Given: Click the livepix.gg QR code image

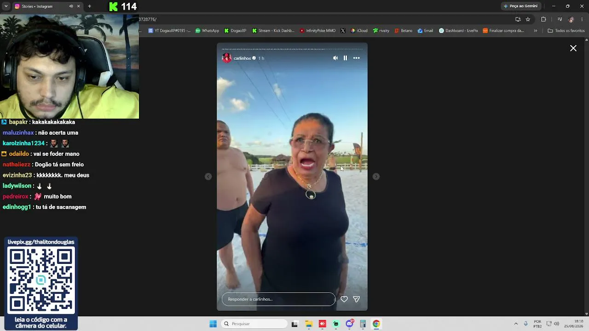Looking at the screenshot, I should coord(41,280).
